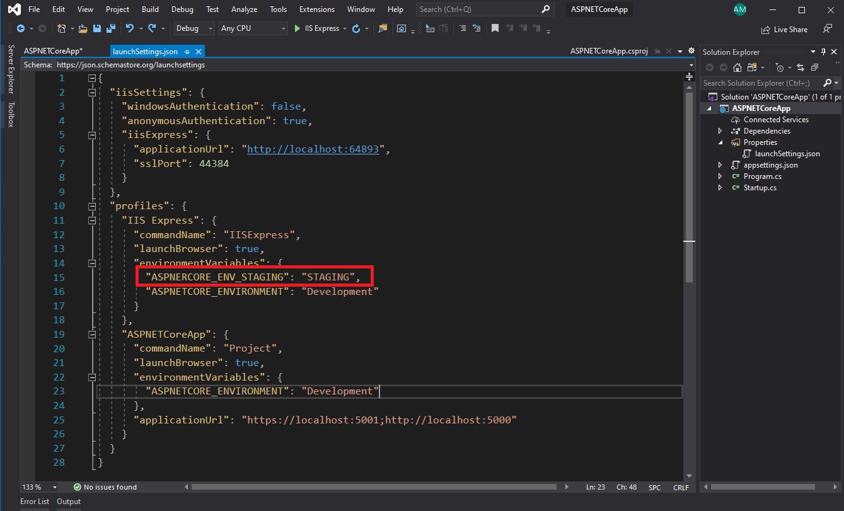Collapse the iisSettings outline on line 2
Image resolution: width=844 pixels, height=511 pixels.
tap(92, 92)
